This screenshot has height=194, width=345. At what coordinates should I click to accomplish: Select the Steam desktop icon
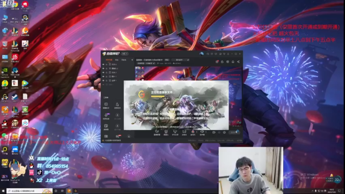15,98
